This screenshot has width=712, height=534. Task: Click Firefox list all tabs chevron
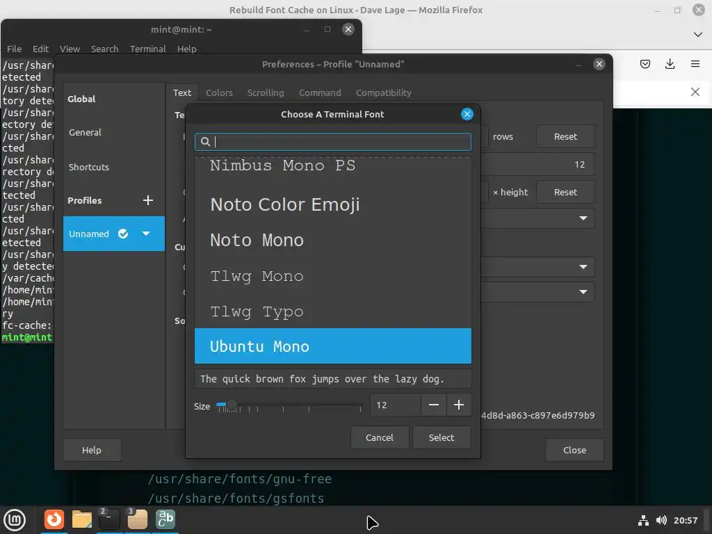point(698,35)
